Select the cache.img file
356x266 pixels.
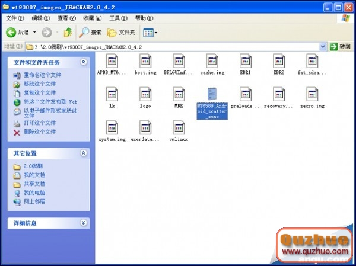pyautogui.click(x=212, y=65)
